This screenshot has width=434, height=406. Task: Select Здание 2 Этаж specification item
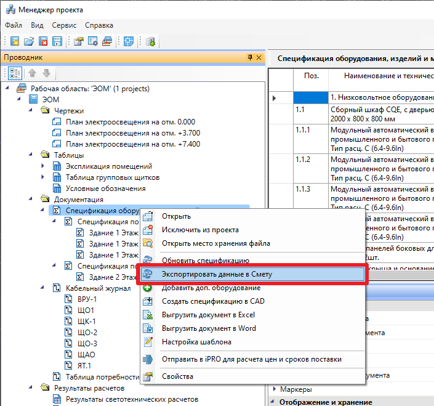pyautogui.click(x=113, y=277)
